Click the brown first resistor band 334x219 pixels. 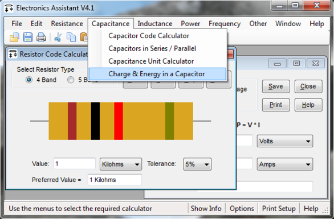click(x=72, y=121)
